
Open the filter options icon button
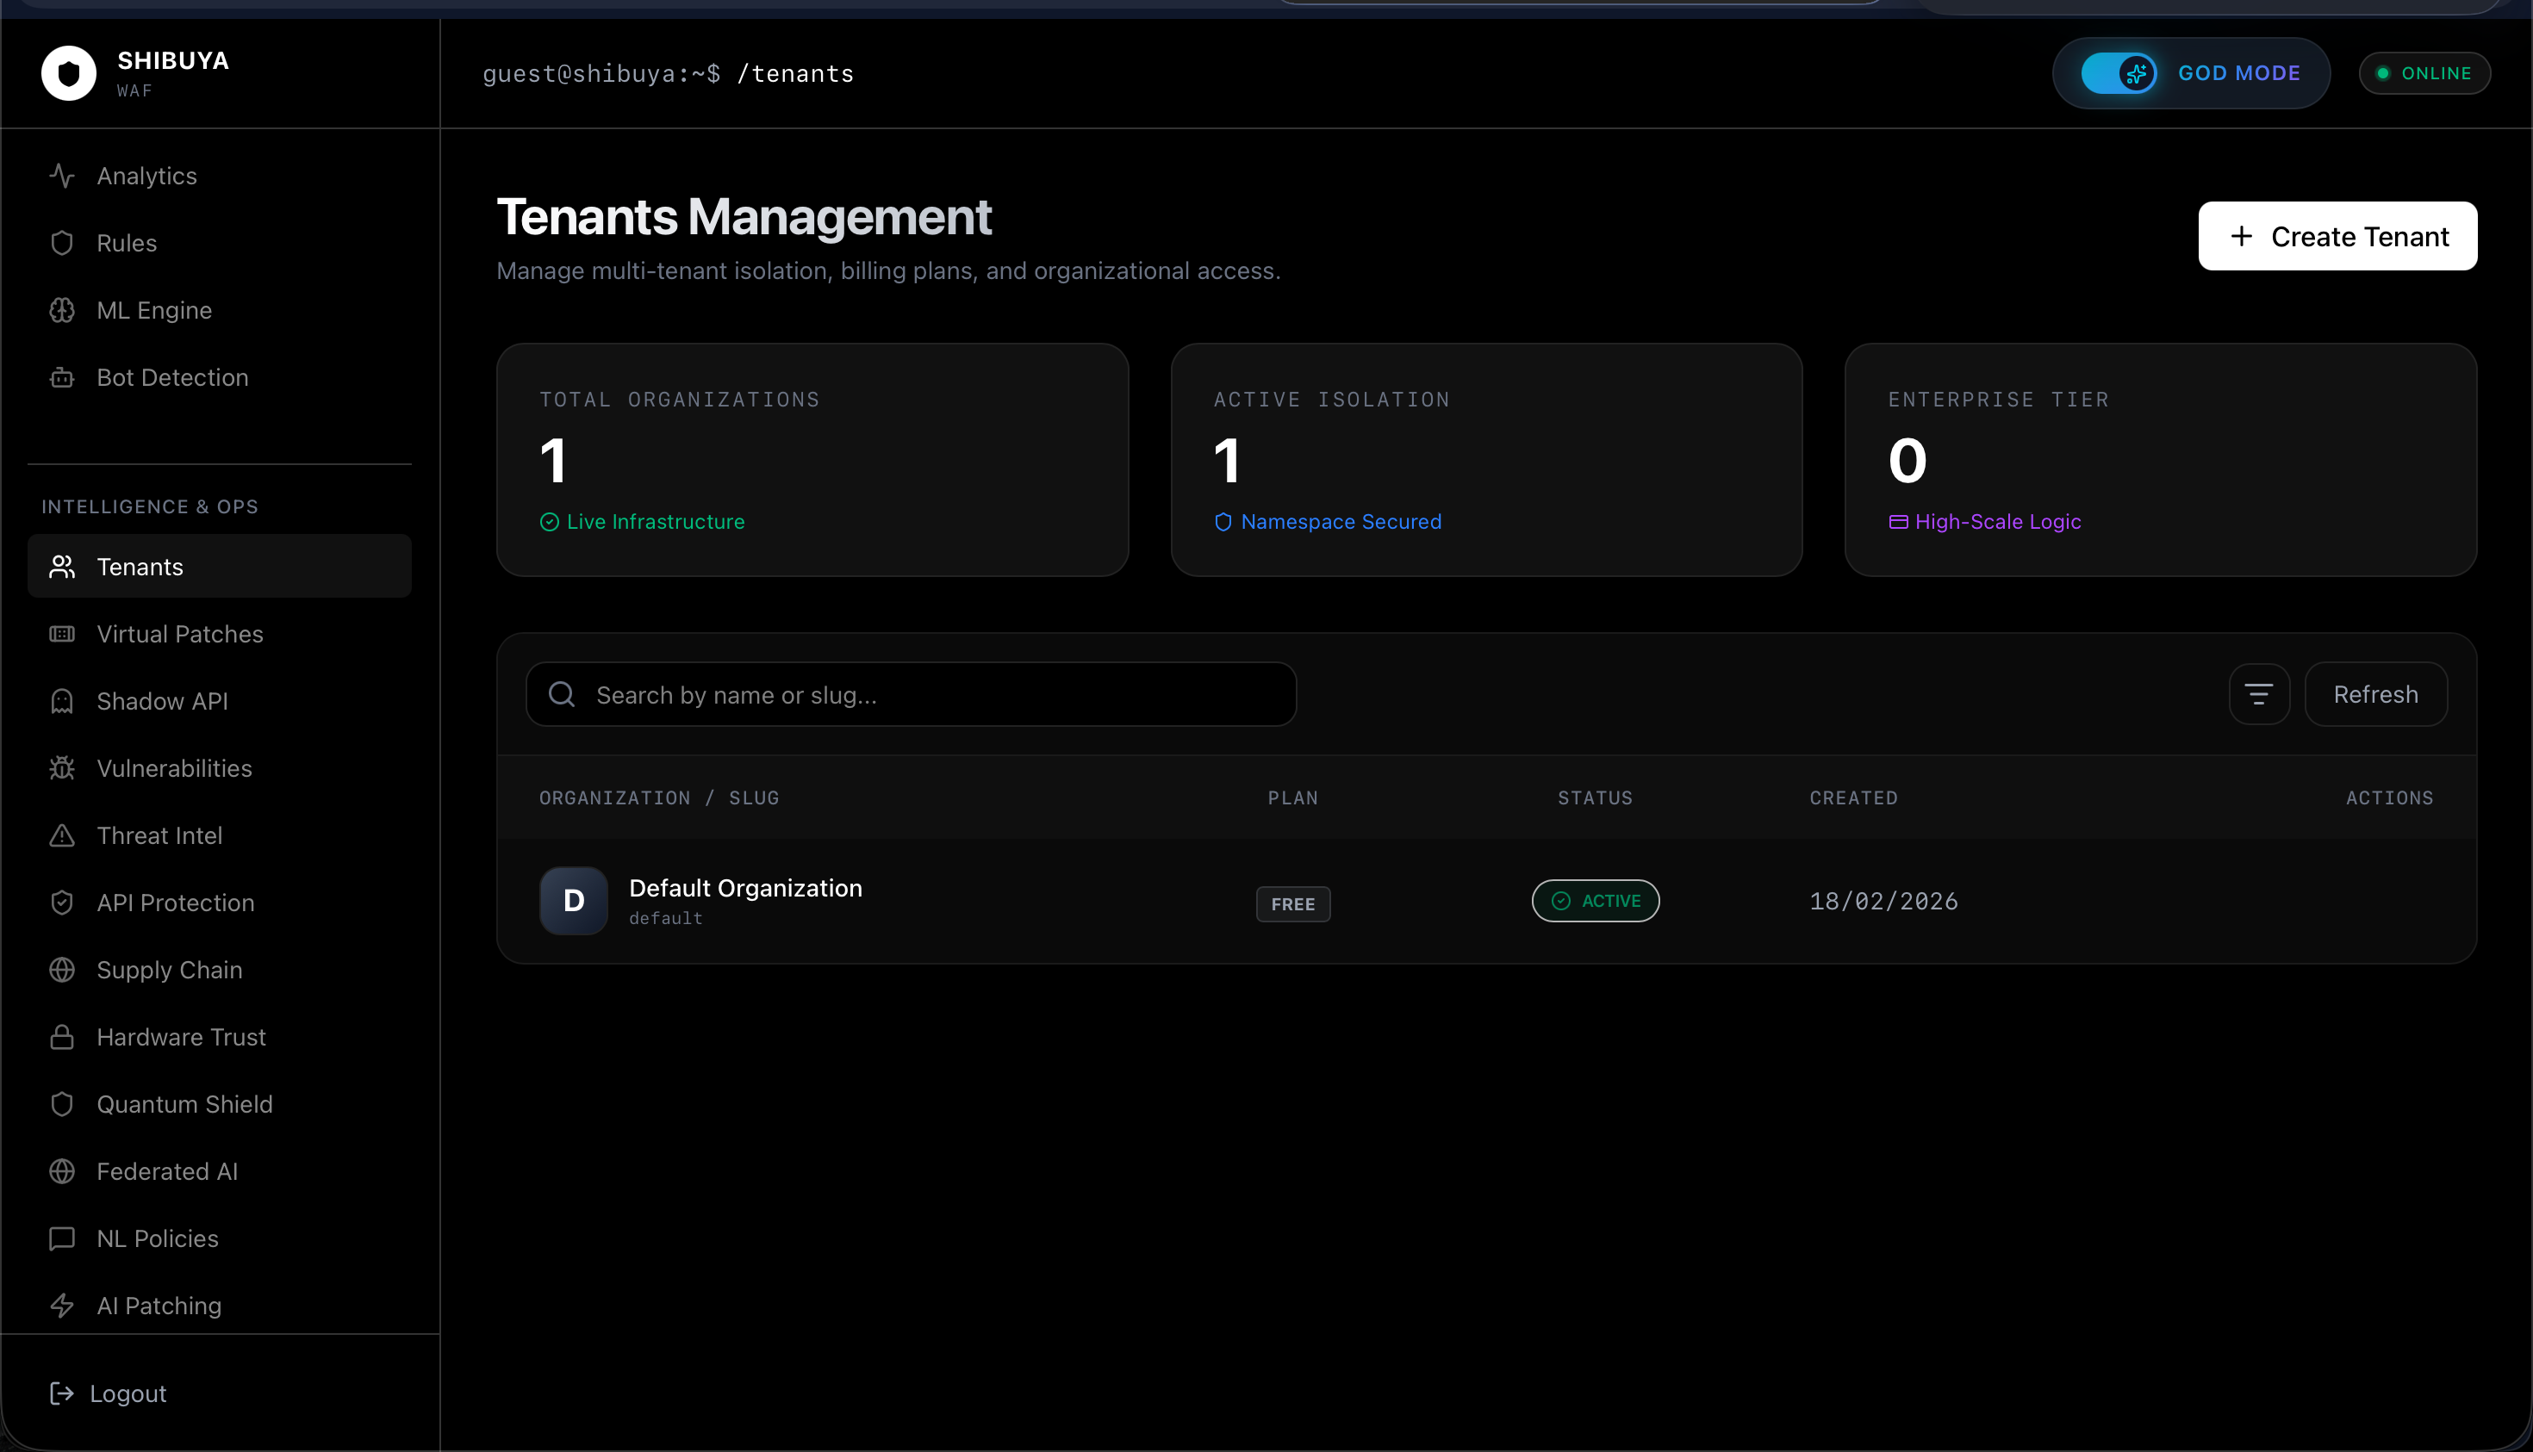(2259, 694)
